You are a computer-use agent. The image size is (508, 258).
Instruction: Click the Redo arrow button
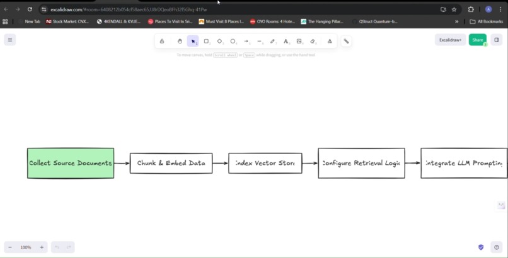[69, 247]
